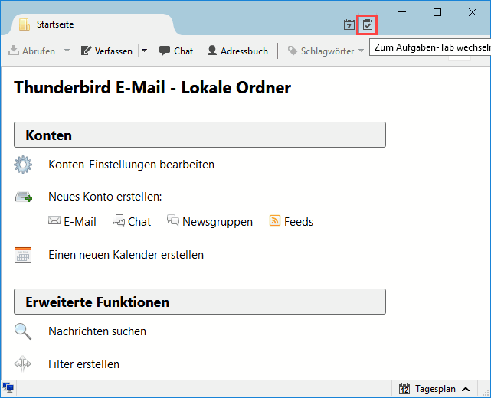Open the Verfassen dropdown arrow
Screen dimensions: 491x398
click(144, 51)
